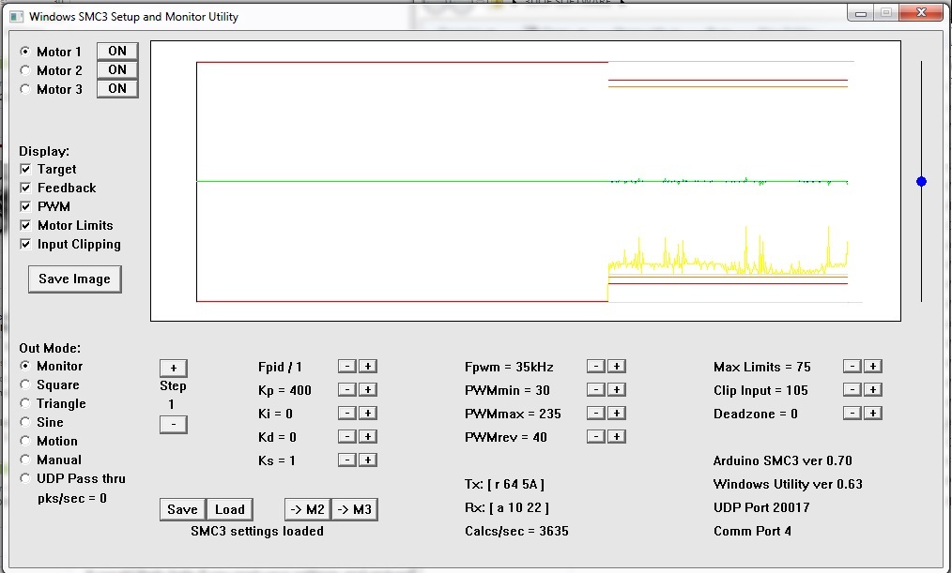This screenshot has width=952, height=573.
Task: Select the Motor 3 radio button
Action: 25,89
